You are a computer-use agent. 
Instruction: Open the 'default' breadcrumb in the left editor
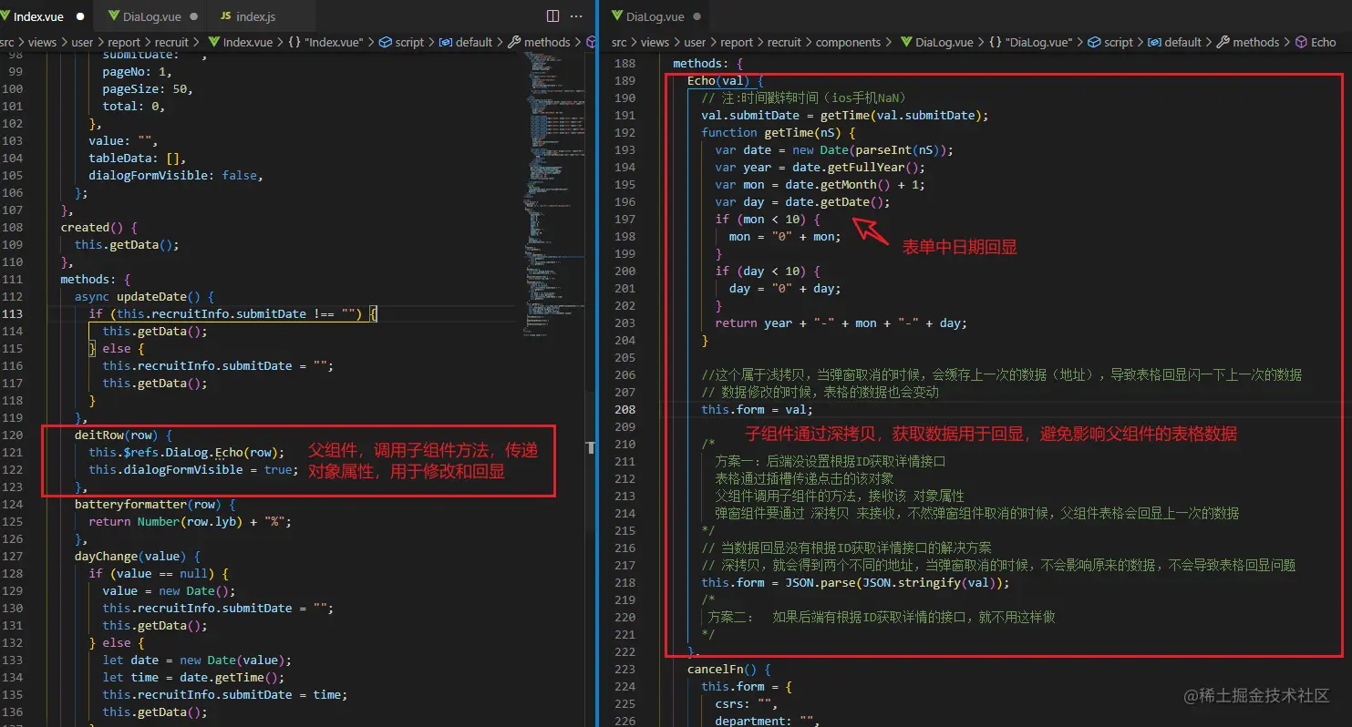coord(466,42)
